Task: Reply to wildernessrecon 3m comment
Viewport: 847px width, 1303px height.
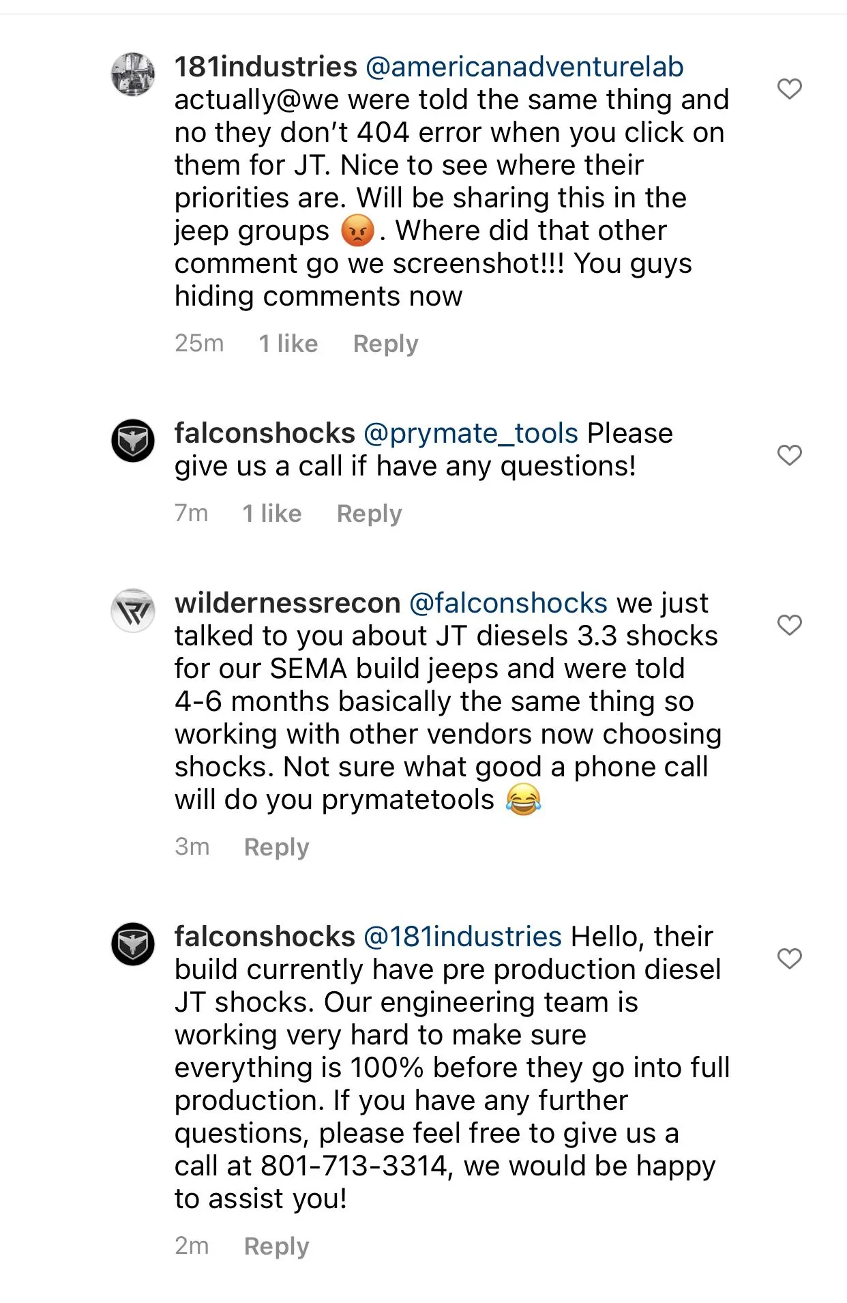Action: (x=276, y=847)
